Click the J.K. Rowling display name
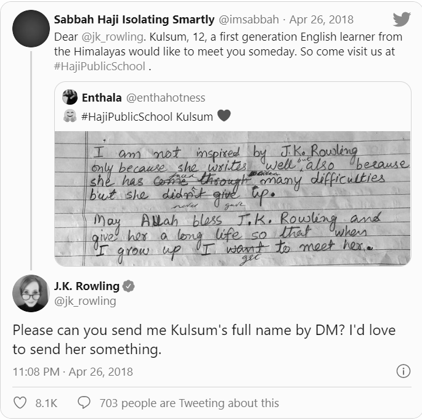The width and height of the screenshot is (422, 420). coord(86,286)
